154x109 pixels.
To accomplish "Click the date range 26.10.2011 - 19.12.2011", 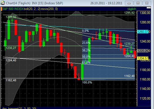I will [106, 3].
